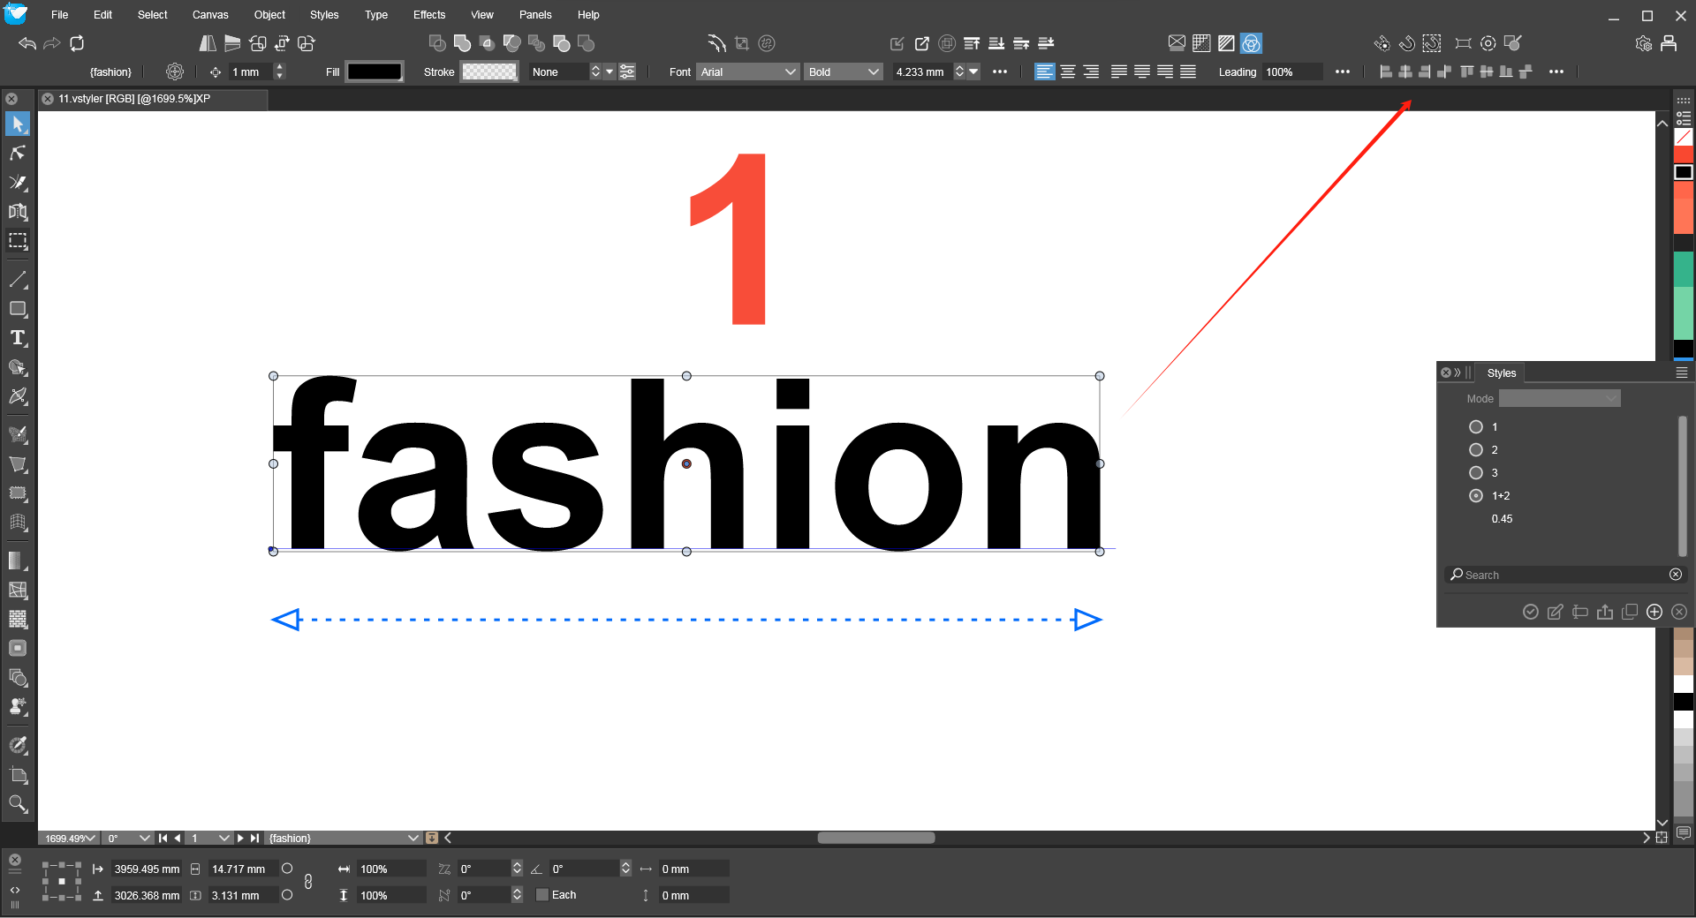Screen dimensions: 1696x918
Task: Click the black Fill color swatch
Action: (x=375, y=71)
